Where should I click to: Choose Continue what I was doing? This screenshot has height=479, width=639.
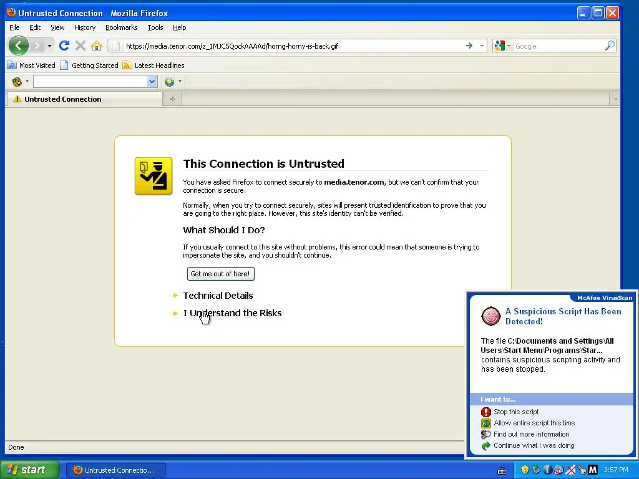pos(534,445)
